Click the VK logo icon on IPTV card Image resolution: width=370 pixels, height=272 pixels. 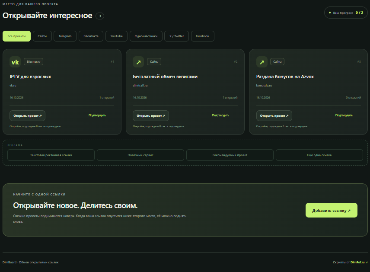coord(15,62)
